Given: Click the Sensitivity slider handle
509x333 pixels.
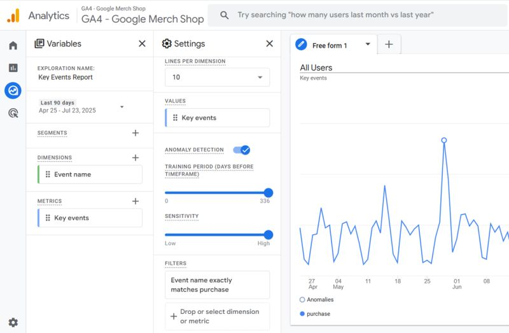Looking at the screenshot, I should (268, 235).
